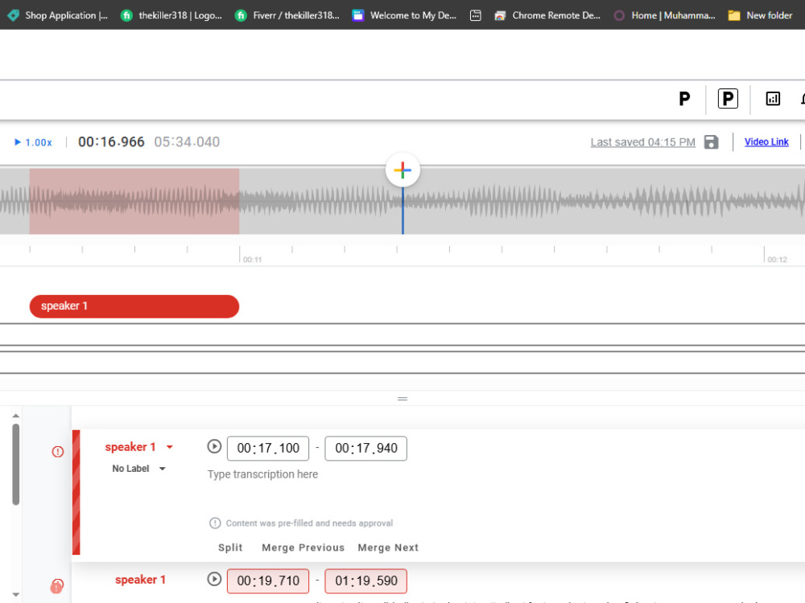Click Merge Next
Image resolution: width=805 pixels, height=603 pixels.
coord(388,548)
